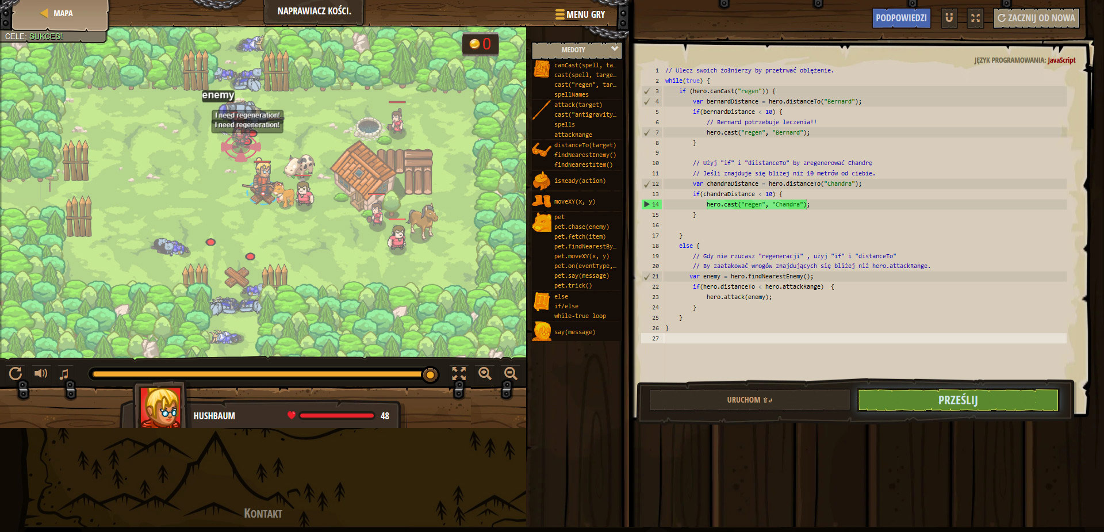
Task: Zoom in on the game map
Action: (x=485, y=374)
